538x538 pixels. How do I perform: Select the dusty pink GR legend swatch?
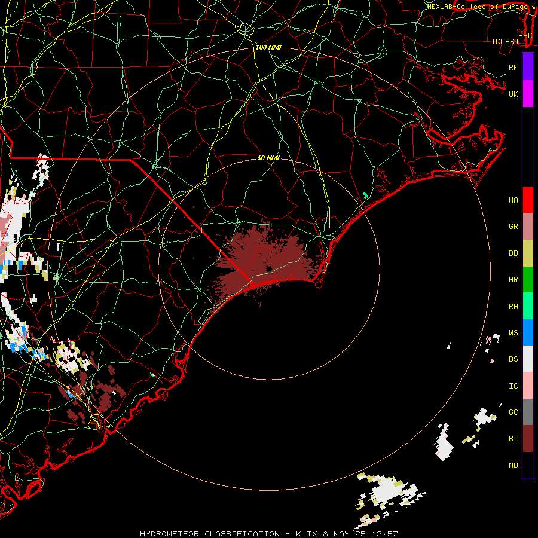(x=528, y=227)
